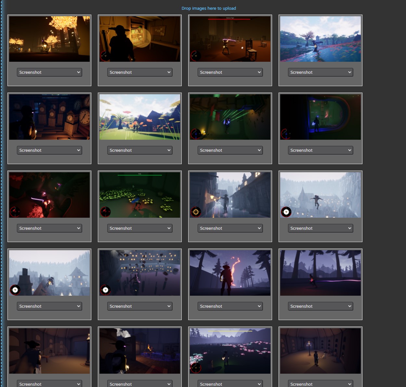This screenshot has height=387, width=406.
Task: Open the green laser beams thumbnail
Action: [230, 117]
